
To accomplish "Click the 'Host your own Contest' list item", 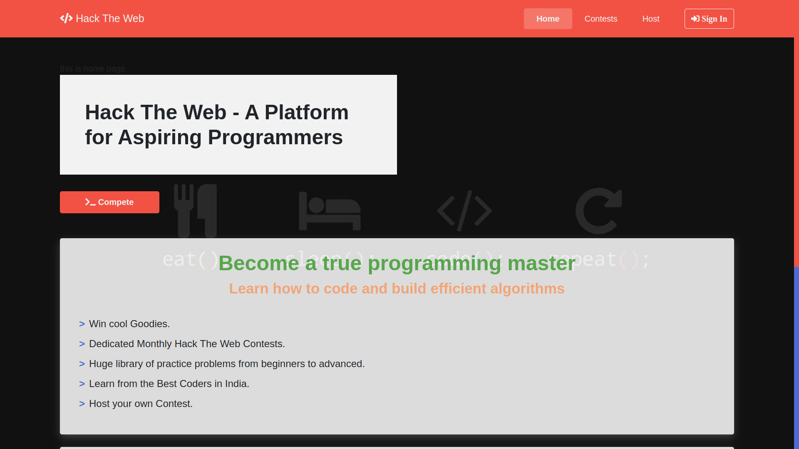I will 141,404.
